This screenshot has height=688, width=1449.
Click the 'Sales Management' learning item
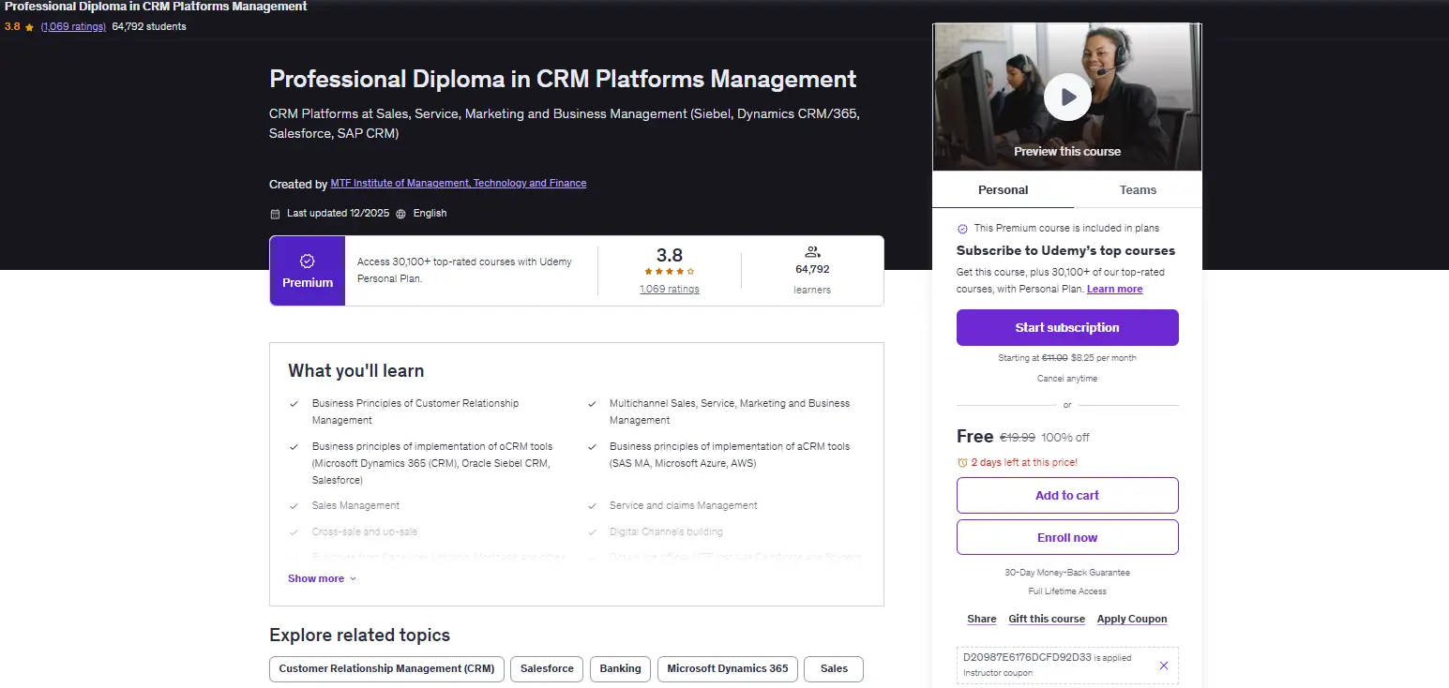coord(356,505)
